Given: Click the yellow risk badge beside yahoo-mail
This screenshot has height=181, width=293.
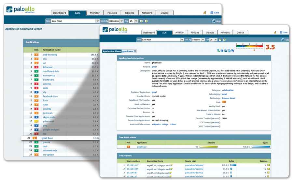Looking at the screenshot, I should click(36, 121).
